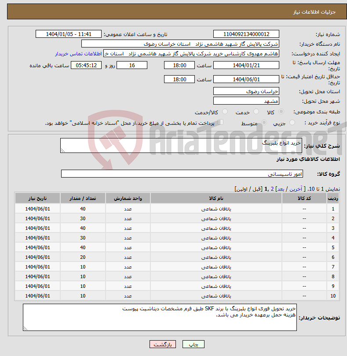Select unit عدد in row 9

[128, 286]
